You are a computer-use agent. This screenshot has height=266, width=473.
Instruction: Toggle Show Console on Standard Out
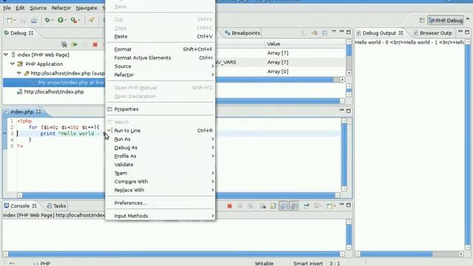284,206
